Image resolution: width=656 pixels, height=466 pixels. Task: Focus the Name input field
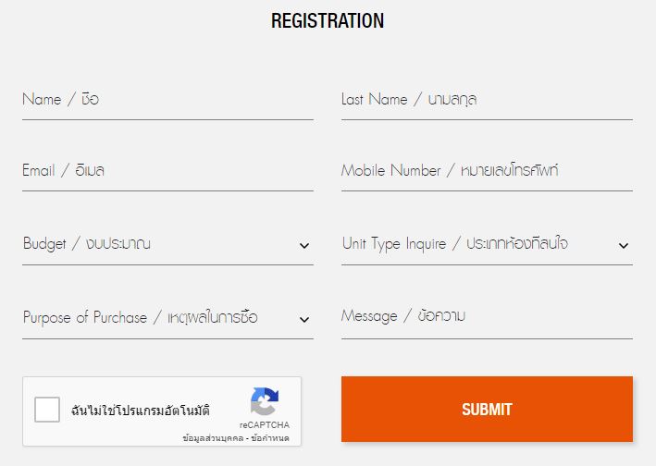167,100
